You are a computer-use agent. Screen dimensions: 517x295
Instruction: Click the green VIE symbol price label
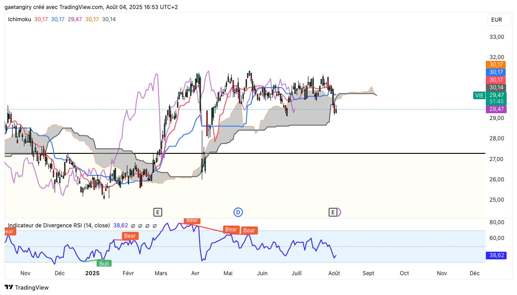click(x=479, y=96)
